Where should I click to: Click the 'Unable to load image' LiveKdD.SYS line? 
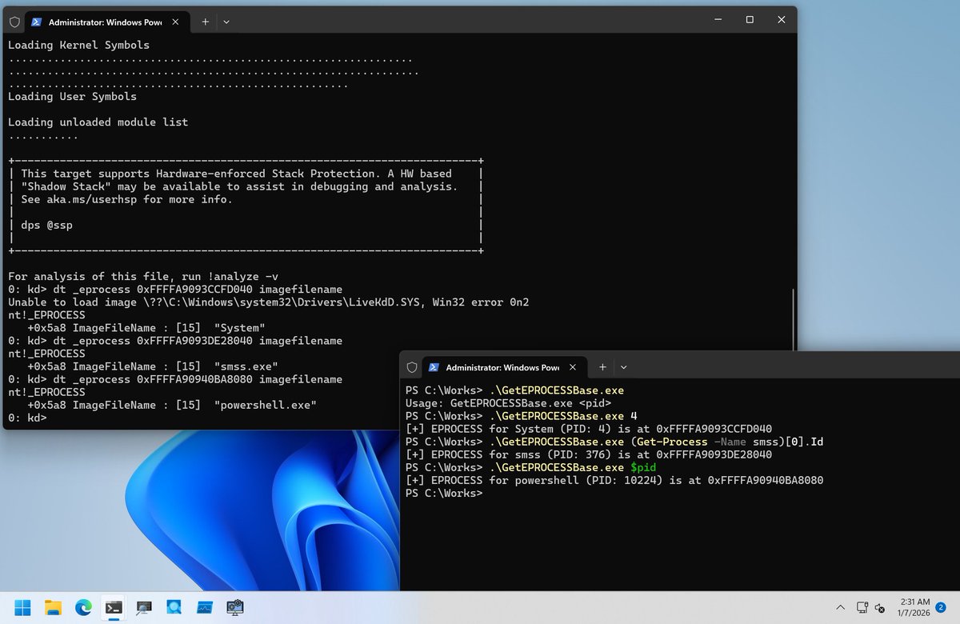click(x=269, y=302)
